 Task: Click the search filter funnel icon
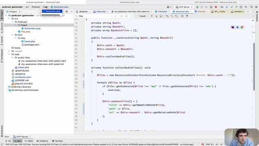click(x=187, y=16)
